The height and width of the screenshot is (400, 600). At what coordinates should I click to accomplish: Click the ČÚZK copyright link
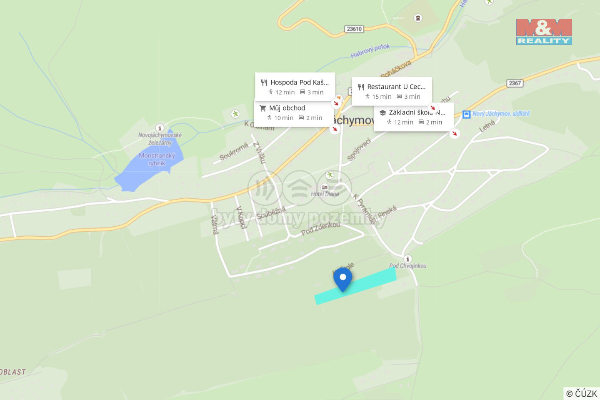click(582, 393)
